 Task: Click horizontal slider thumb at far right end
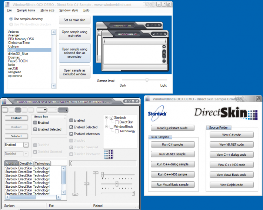click(133, 193)
